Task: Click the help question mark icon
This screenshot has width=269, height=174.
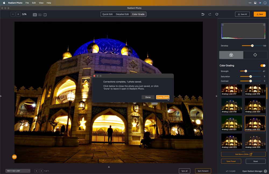Action: tap(265, 171)
